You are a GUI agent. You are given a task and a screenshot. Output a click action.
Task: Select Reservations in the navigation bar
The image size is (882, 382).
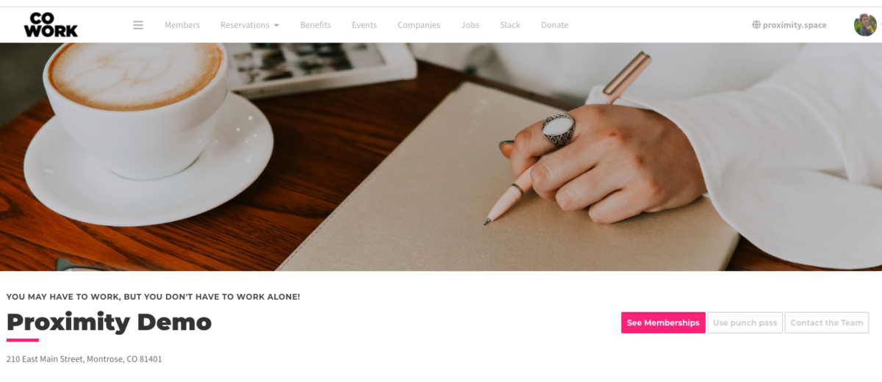pos(245,25)
